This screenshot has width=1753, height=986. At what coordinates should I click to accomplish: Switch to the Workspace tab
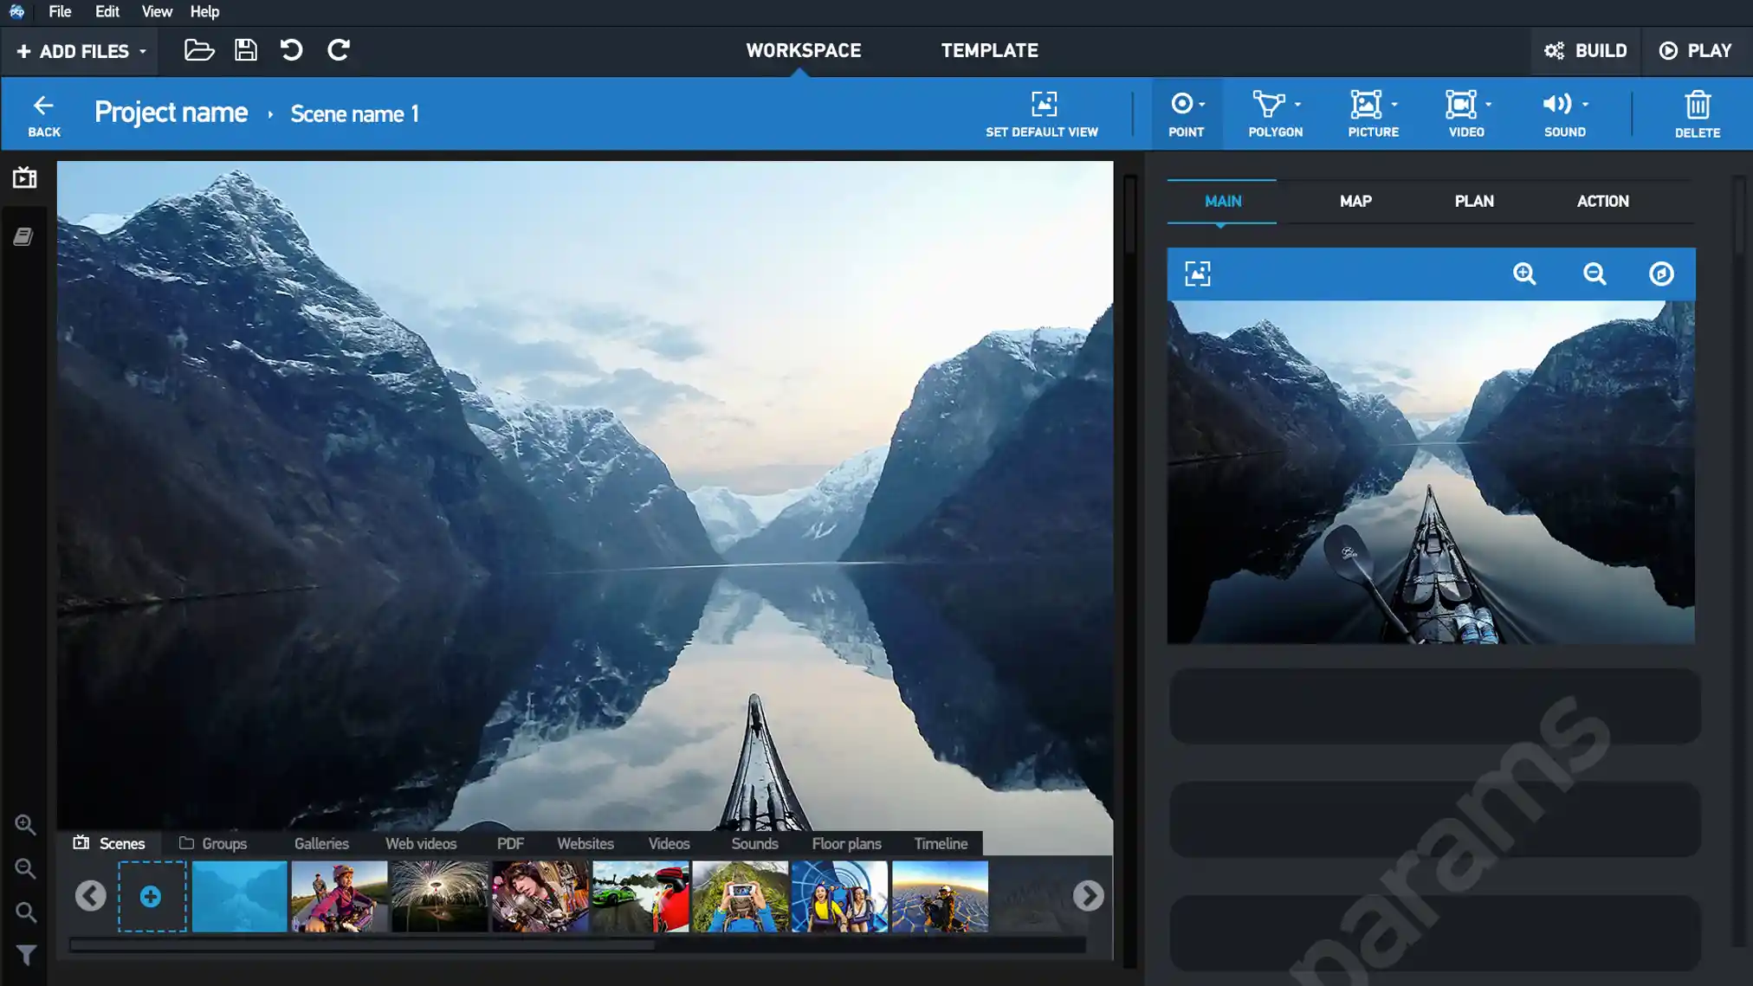click(x=803, y=50)
